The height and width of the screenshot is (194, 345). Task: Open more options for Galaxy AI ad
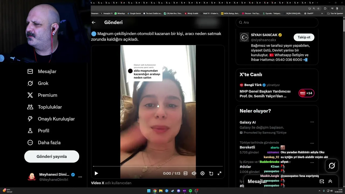312,122
